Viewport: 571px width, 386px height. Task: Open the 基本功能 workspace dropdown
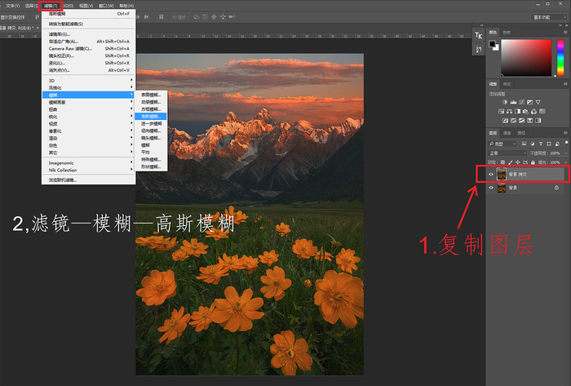[x=547, y=16]
